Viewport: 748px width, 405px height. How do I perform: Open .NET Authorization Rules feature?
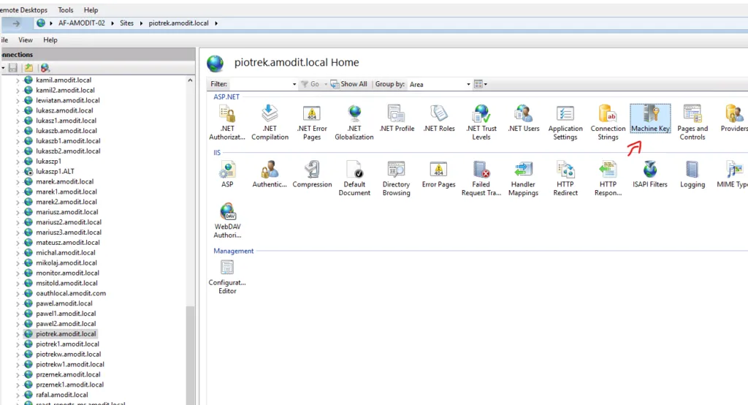(x=227, y=123)
